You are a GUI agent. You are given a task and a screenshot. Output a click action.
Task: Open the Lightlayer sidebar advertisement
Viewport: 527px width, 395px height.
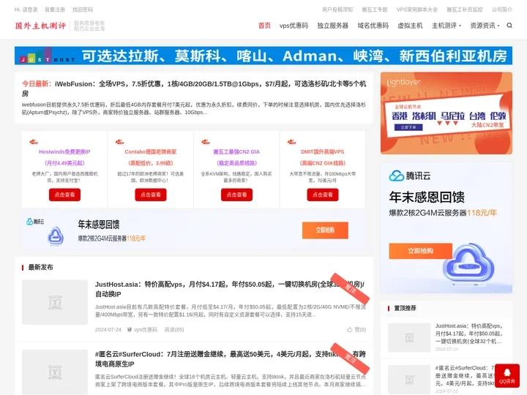446,113
